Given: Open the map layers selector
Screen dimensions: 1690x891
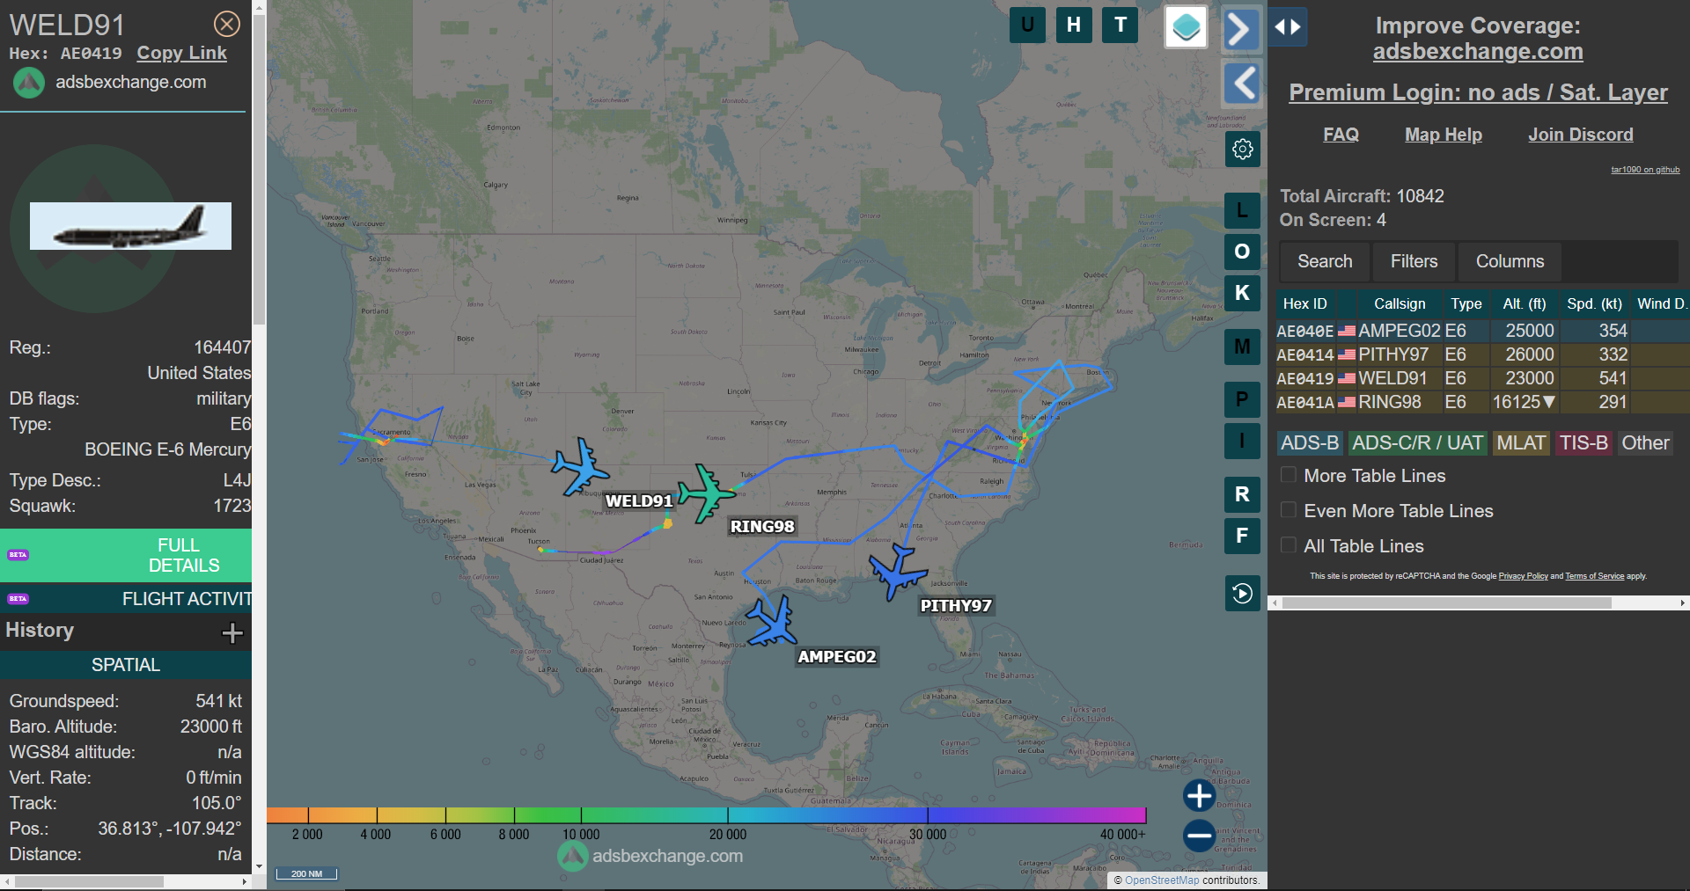Looking at the screenshot, I should (x=1186, y=26).
